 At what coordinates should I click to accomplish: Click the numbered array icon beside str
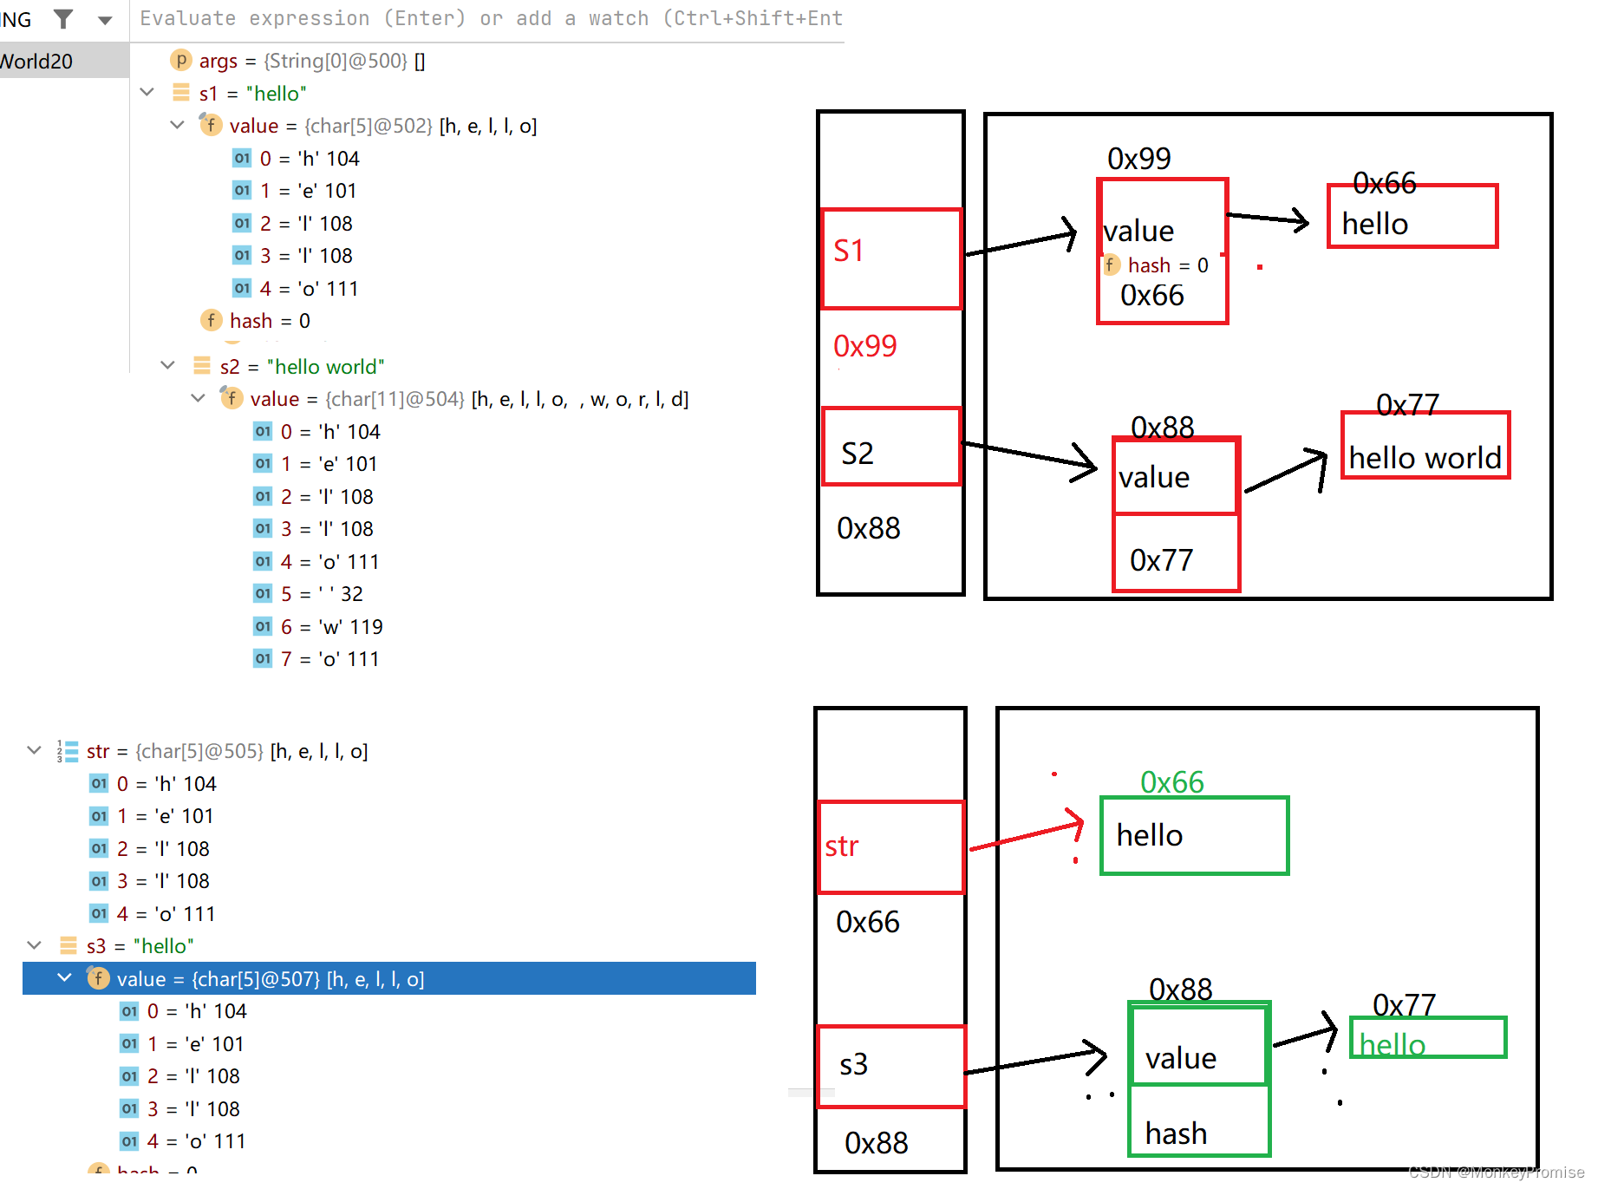coord(68,751)
